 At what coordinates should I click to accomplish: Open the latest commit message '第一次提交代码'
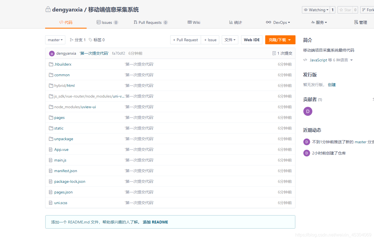coord(94,53)
